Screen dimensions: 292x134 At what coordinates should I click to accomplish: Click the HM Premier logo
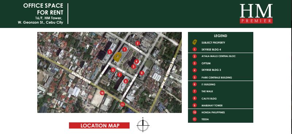pos(256,14)
